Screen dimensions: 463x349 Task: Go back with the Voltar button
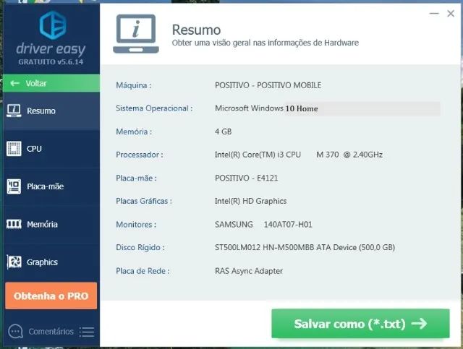[x=51, y=83]
